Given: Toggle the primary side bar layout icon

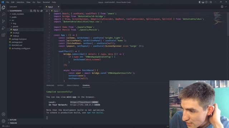Looking at the screenshot, I should pos(200,2).
